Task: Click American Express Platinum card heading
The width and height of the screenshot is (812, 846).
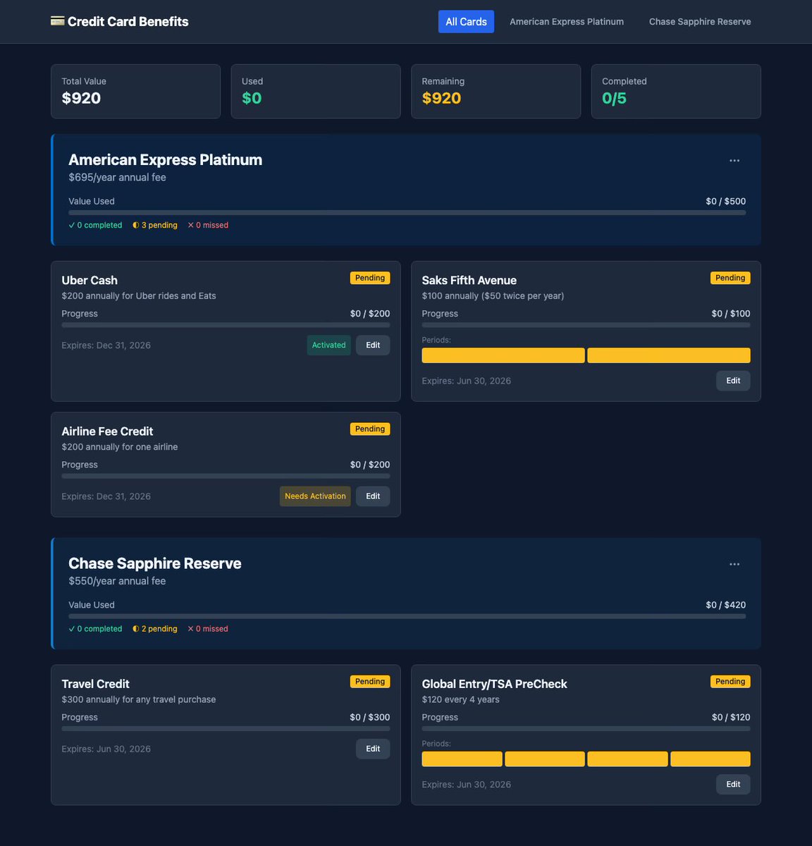Action: tap(165, 160)
